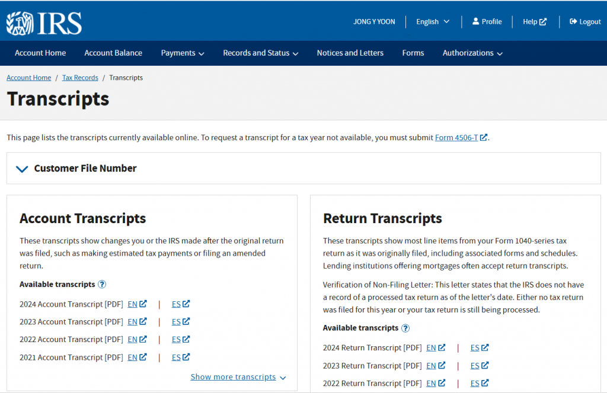Click the help icon beside Return Available transcripts
The width and height of the screenshot is (607, 393).
[x=405, y=328]
